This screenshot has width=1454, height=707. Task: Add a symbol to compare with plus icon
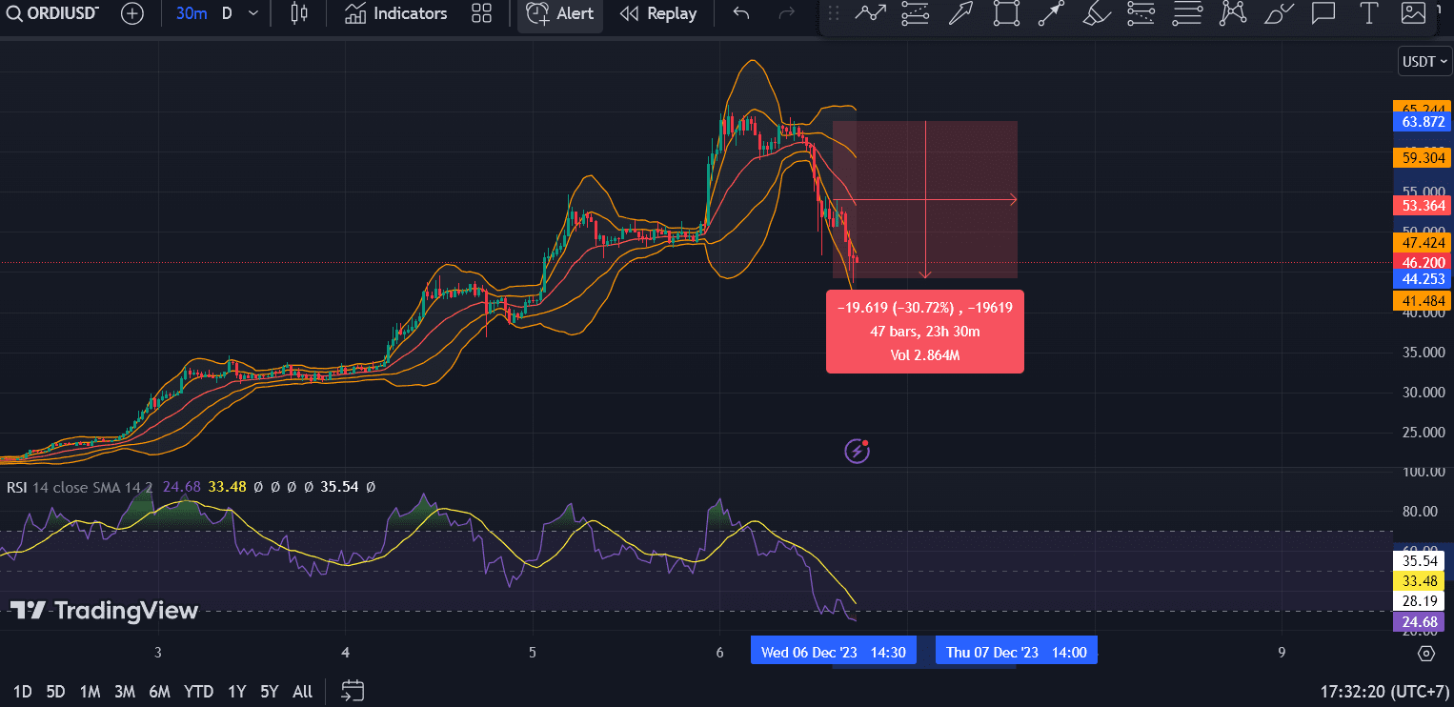click(131, 13)
